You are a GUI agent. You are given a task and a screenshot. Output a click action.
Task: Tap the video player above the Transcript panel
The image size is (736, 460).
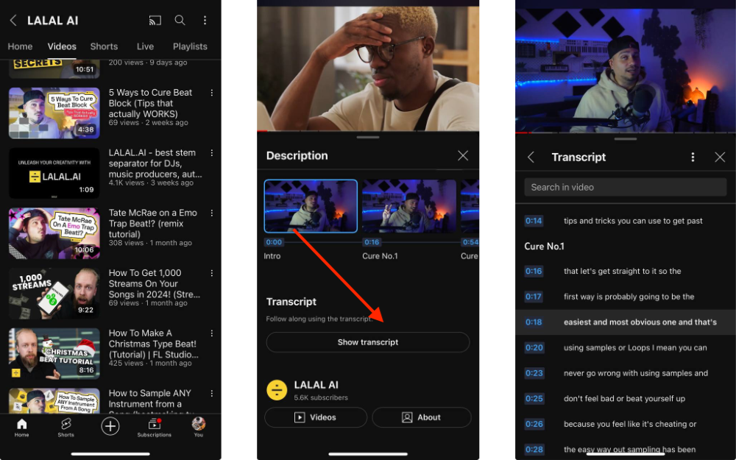(x=626, y=71)
